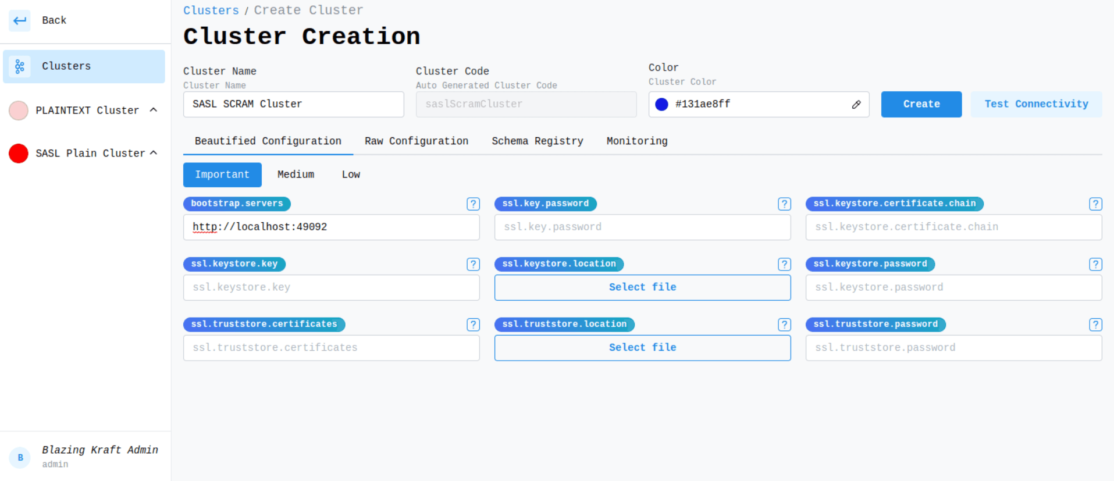The height and width of the screenshot is (481, 1114).
Task: Open help for ssl.key.password
Action: 784,204
